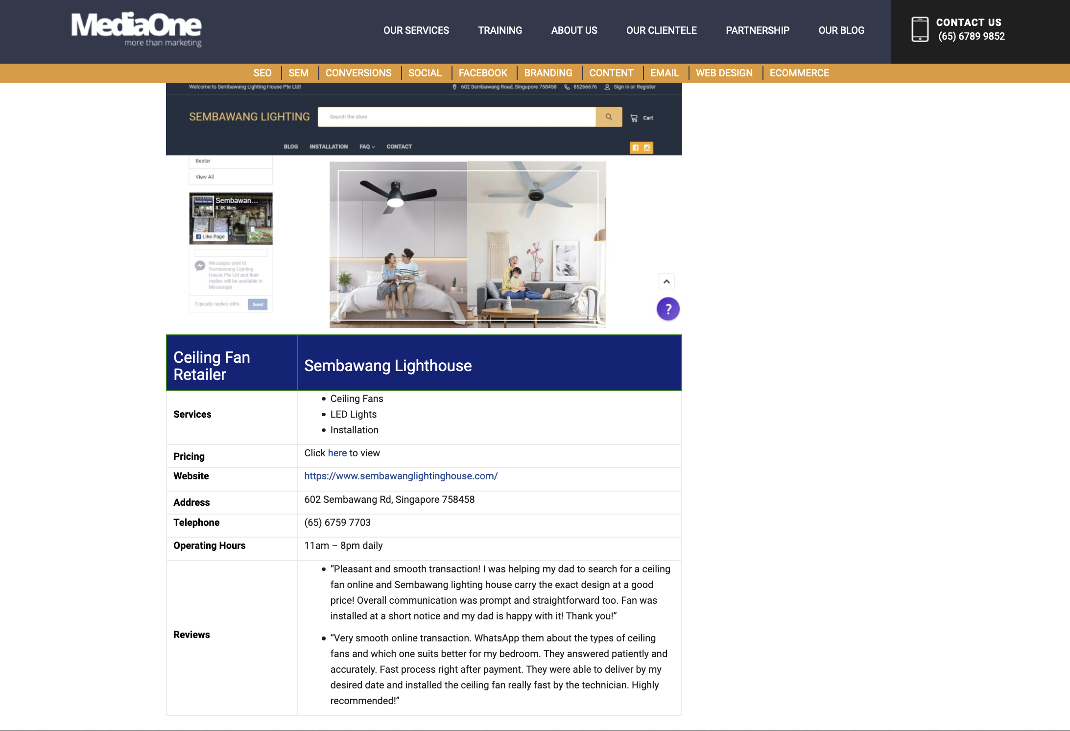Expand the FAQ dropdown in Sembawang nav

367,146
